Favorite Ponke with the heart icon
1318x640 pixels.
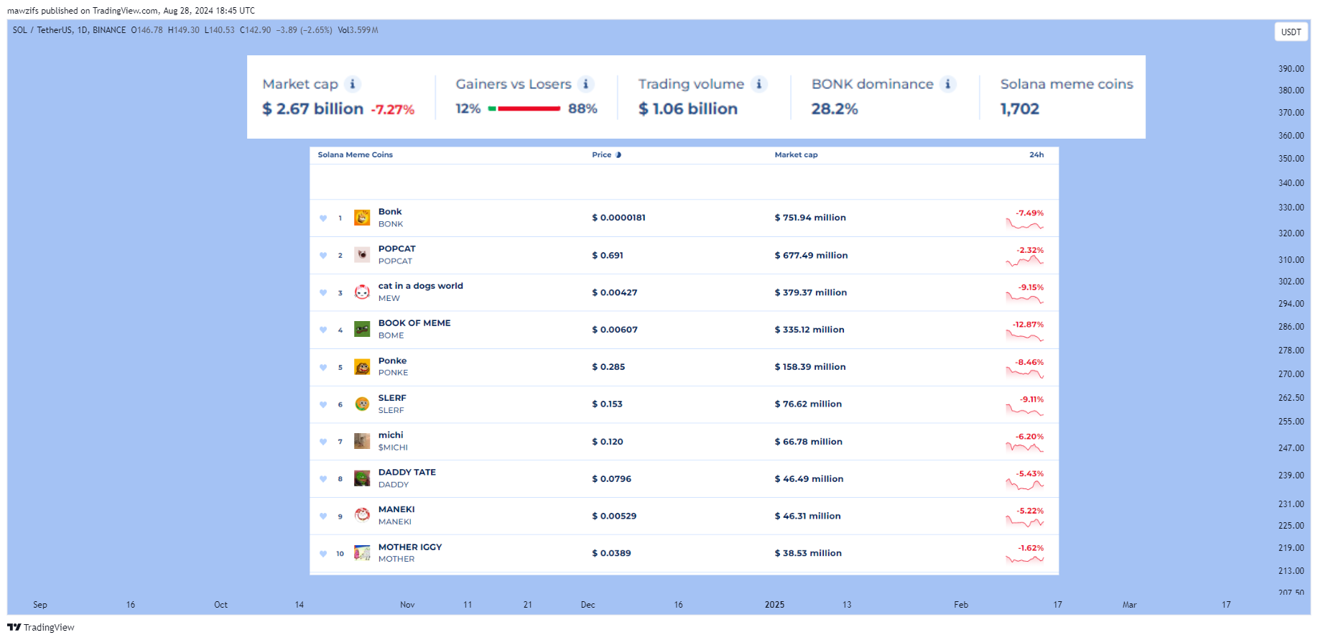click(x=323, y=368)
